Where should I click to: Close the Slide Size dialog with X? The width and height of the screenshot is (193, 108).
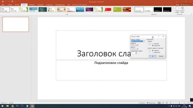pyautogui.click(x=163, y=37)
